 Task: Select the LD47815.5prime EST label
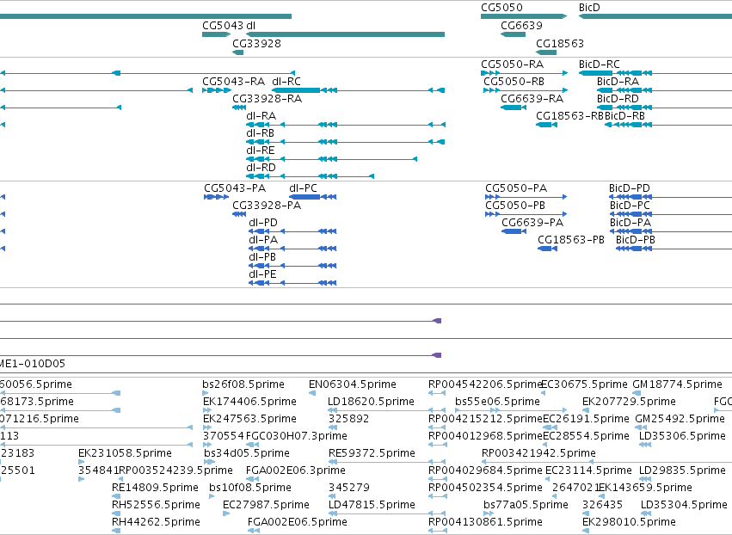pyautogui.click(x=372, y=505)
